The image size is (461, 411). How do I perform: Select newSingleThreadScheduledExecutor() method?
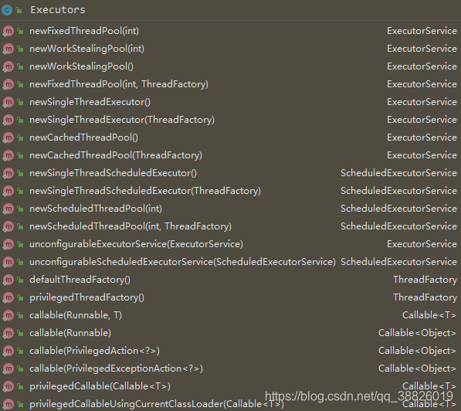click(x=114, y=173)
